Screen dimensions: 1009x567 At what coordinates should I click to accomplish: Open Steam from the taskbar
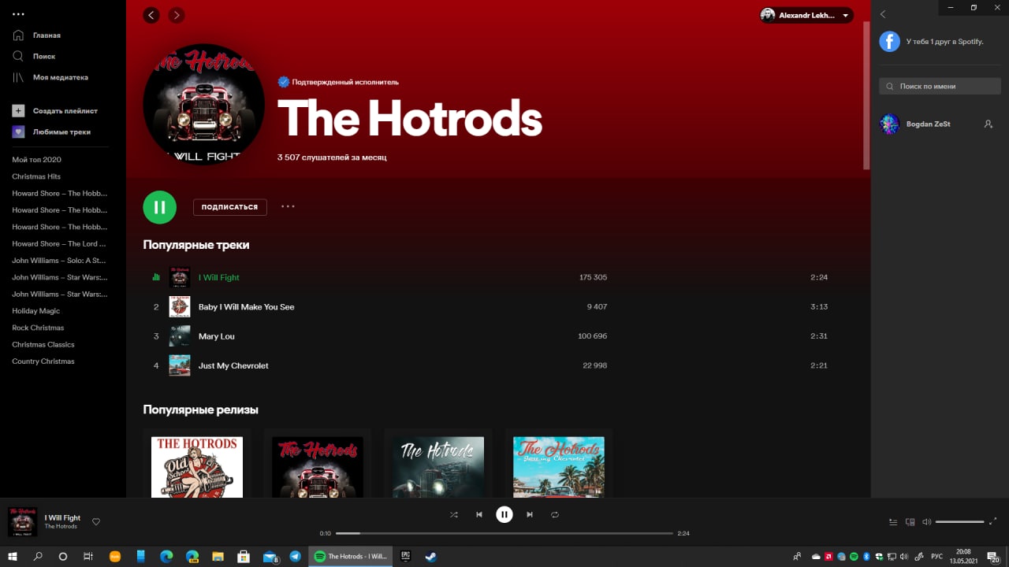431,556
